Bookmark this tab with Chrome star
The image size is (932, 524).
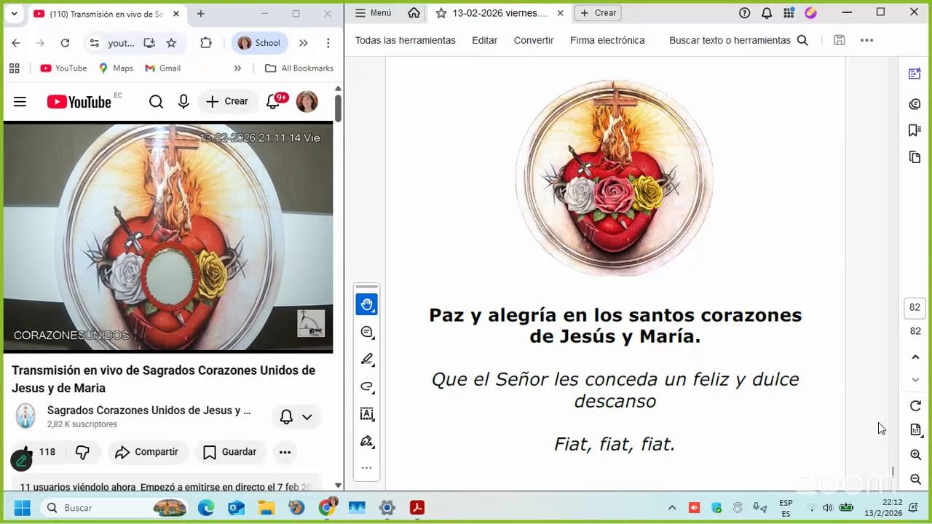coord(171,43)
